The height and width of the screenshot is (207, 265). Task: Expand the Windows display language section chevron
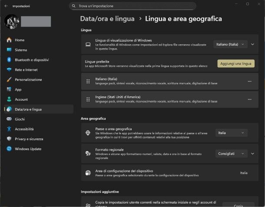[x=252, y=44]
